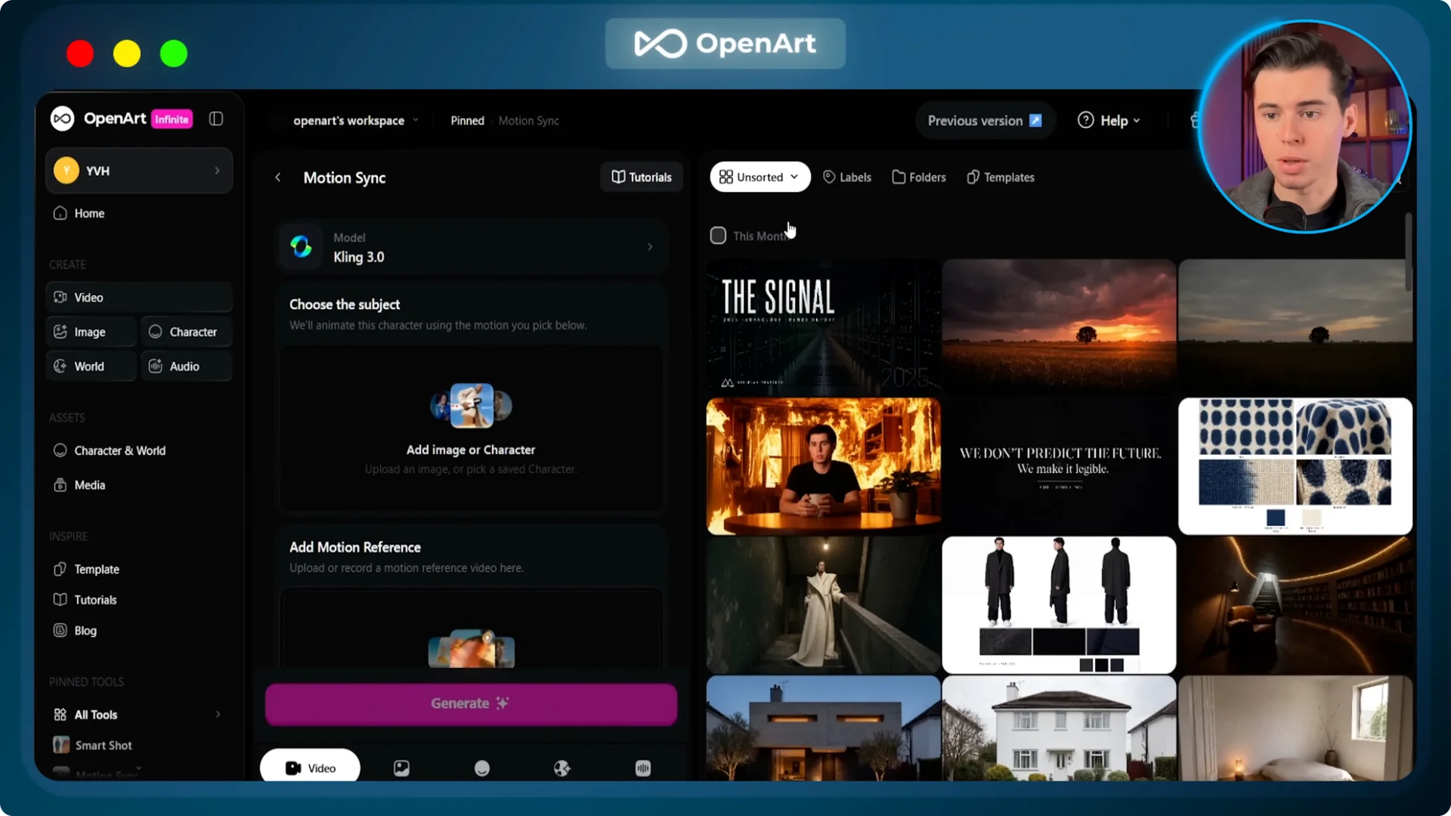Open the Kling 3.0 model selector
Viewport: 1451px width, 816px height.
(x=472, y=247)
